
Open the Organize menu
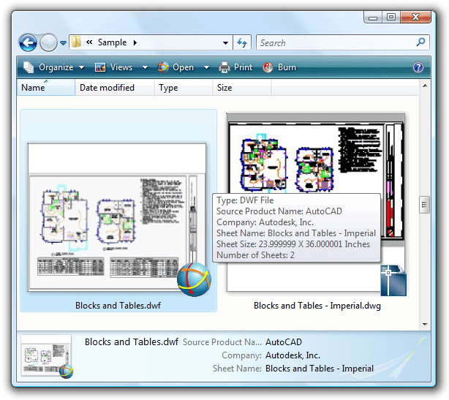54,67
